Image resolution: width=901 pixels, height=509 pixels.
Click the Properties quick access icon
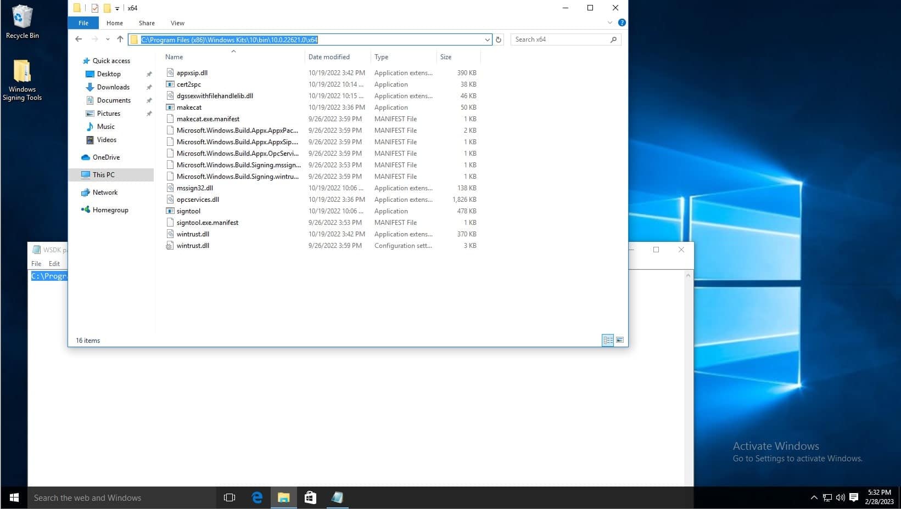click(x=95, y=8)
